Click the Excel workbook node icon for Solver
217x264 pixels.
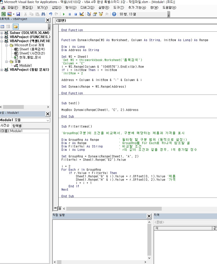(x=6, y=33)
